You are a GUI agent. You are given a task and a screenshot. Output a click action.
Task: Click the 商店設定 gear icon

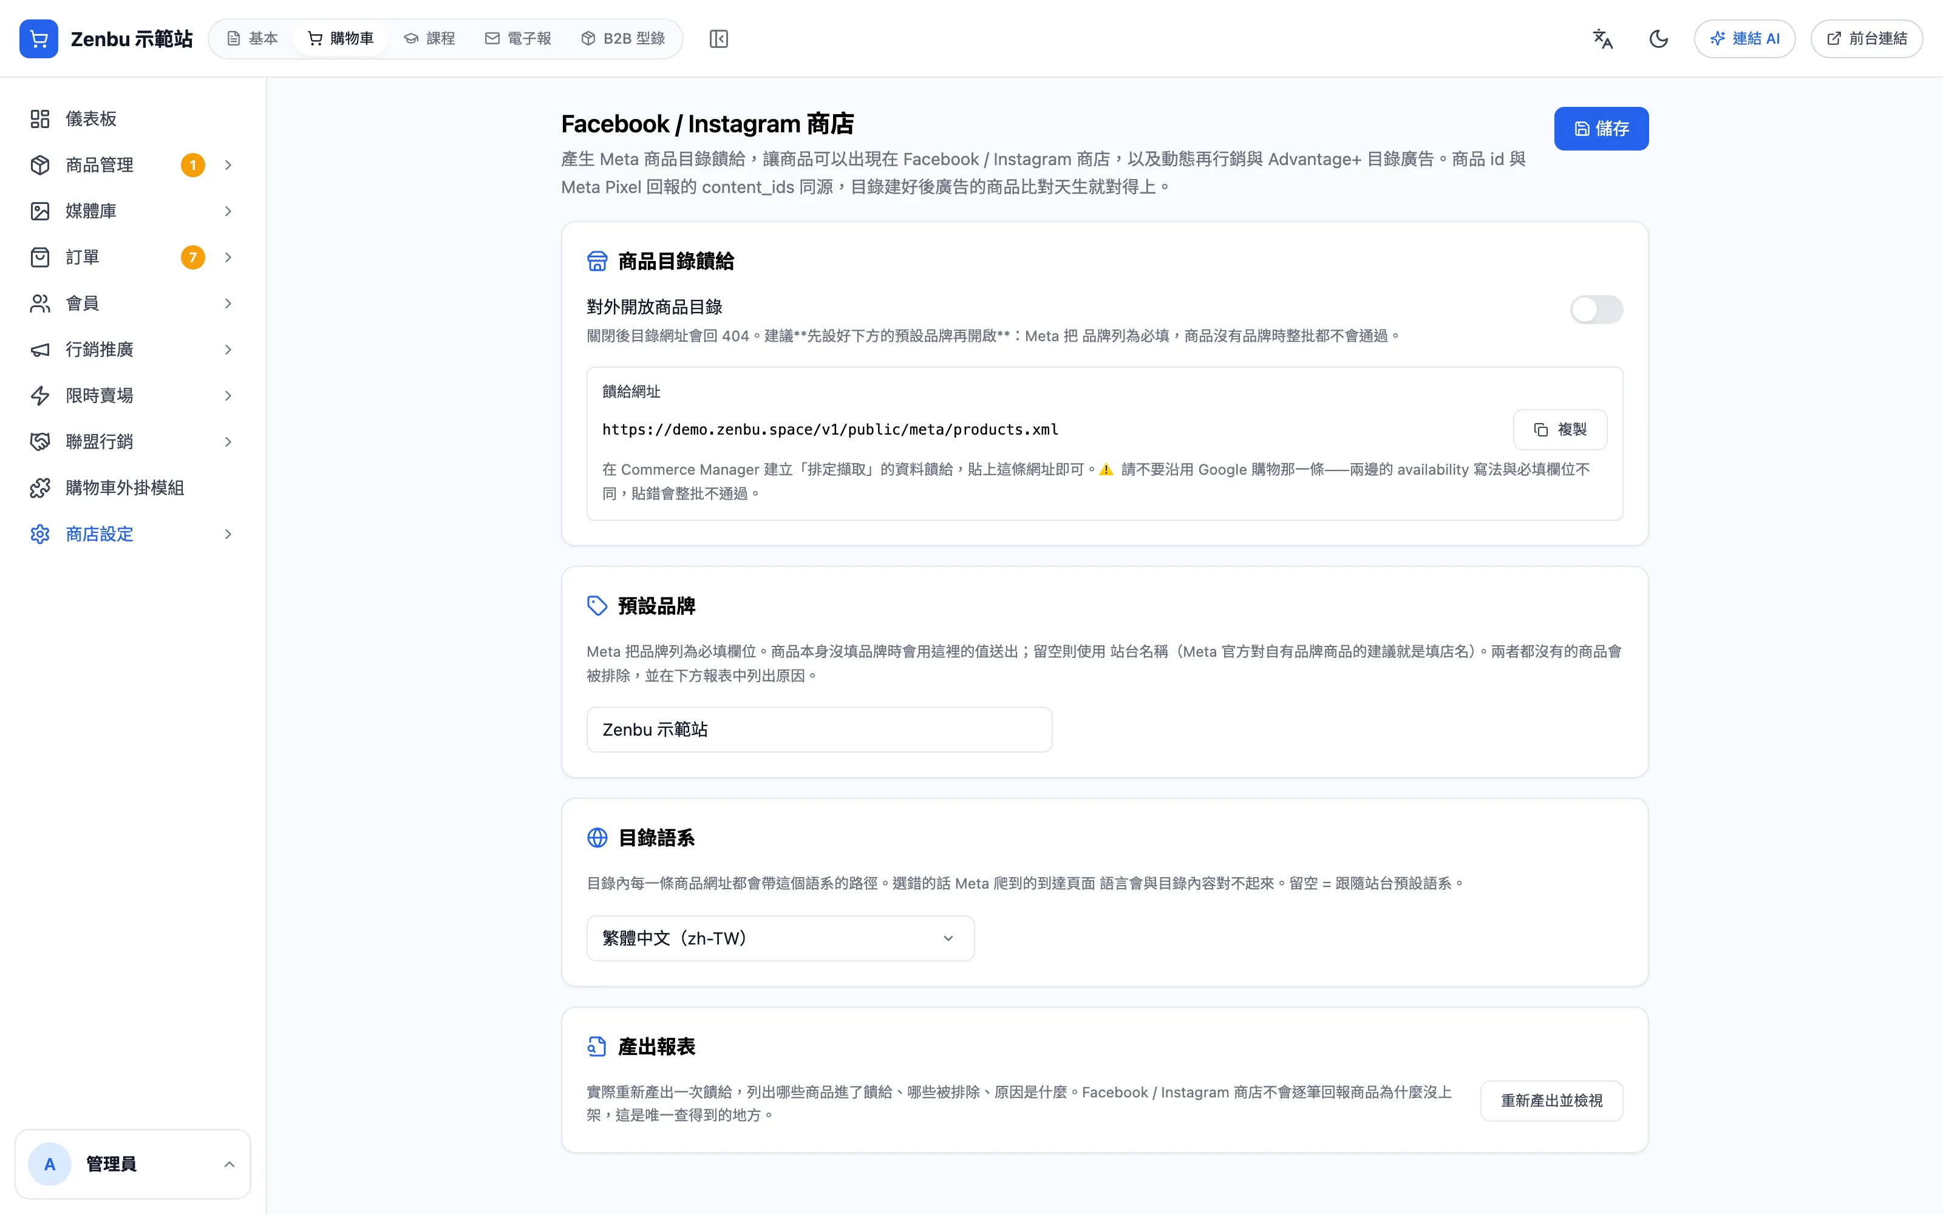pyautogui.click(x=40, y=534)
